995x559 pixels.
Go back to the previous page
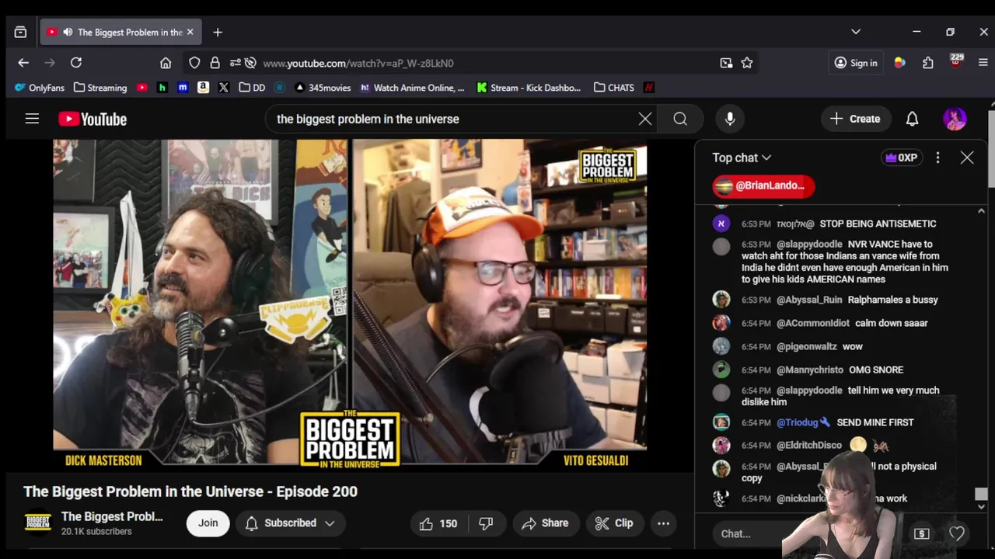tap(23, 63)
